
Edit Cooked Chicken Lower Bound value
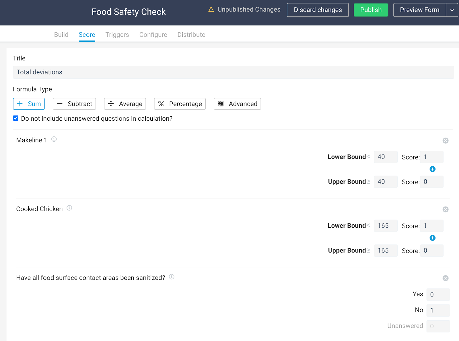point(386,226)
